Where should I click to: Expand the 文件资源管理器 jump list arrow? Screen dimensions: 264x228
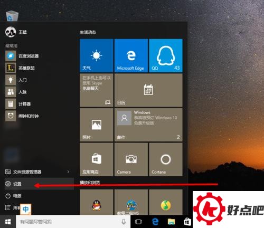[x=69, y=172]
